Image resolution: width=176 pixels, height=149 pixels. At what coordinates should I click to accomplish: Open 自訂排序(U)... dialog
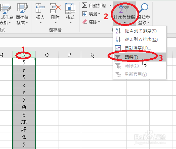[140, 48]
